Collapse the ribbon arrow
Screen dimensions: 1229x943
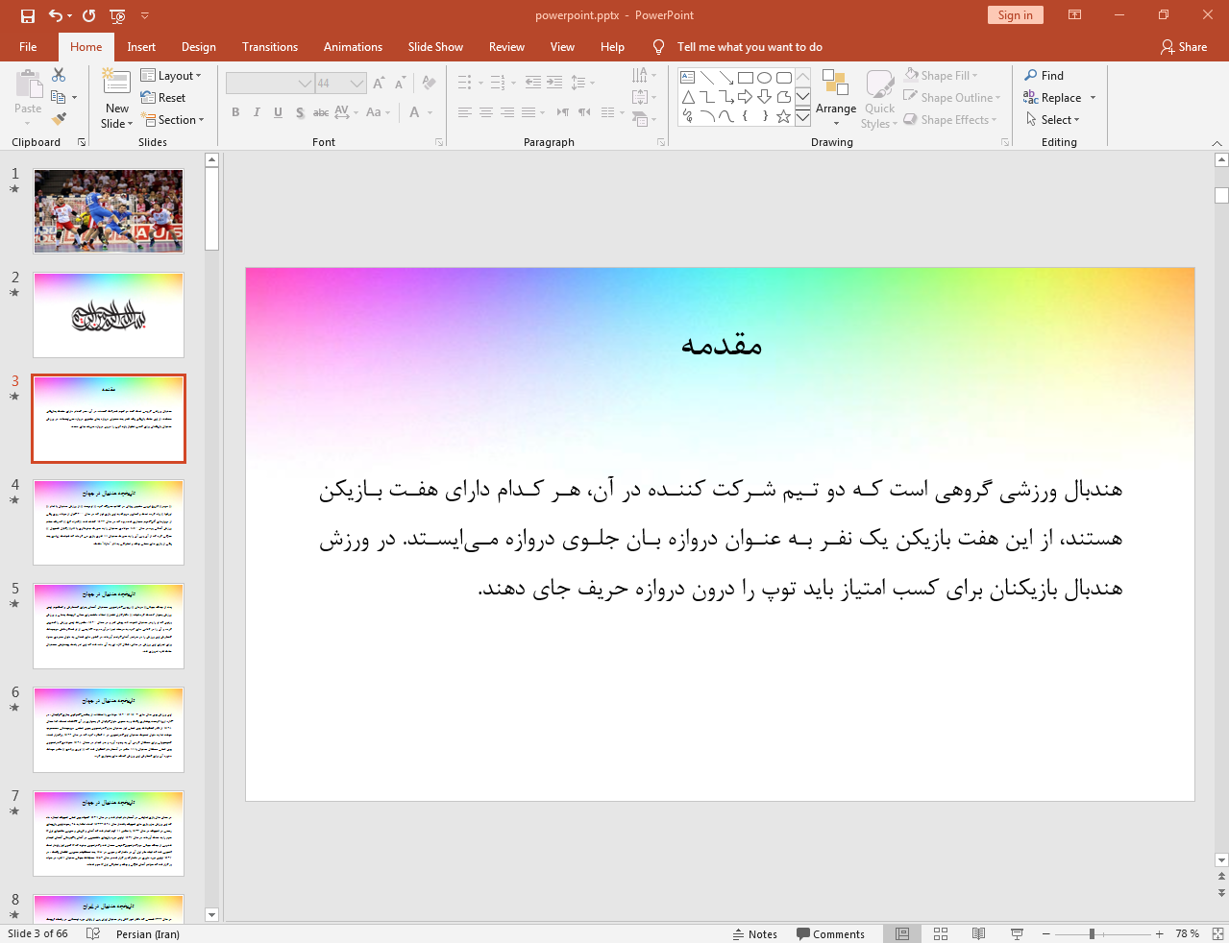click(x=1217, y=142)
